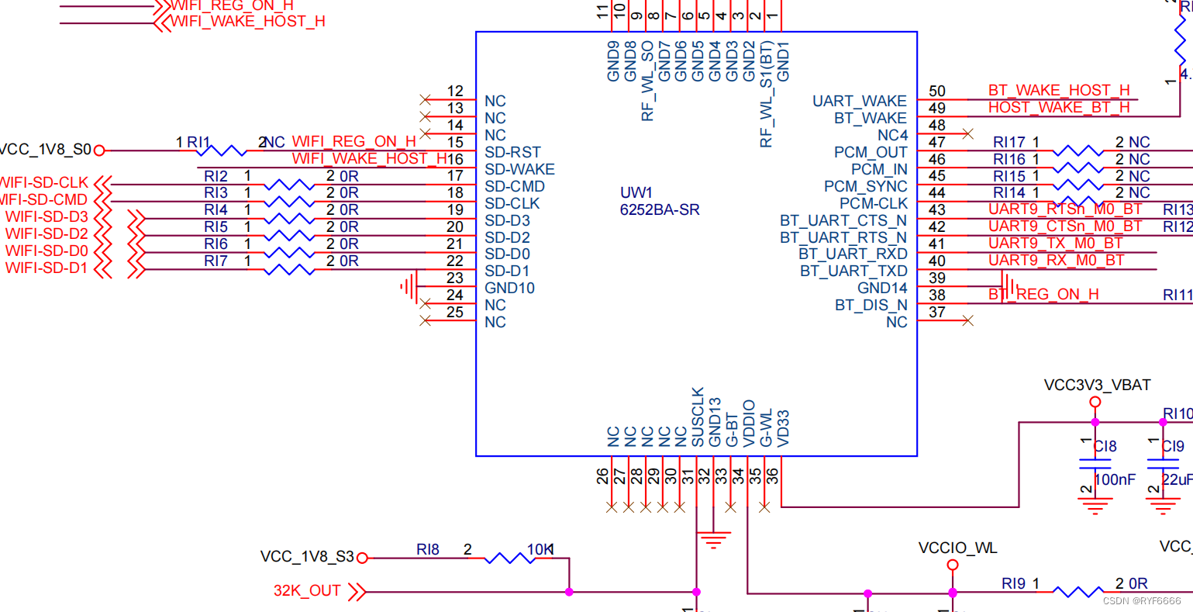Viewport: 1193px width, 612px height.
Task: Select the BT_UART_TXD pin name
Action: 853,271
